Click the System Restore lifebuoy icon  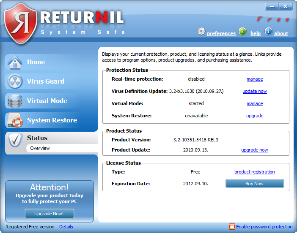point(15,120)
